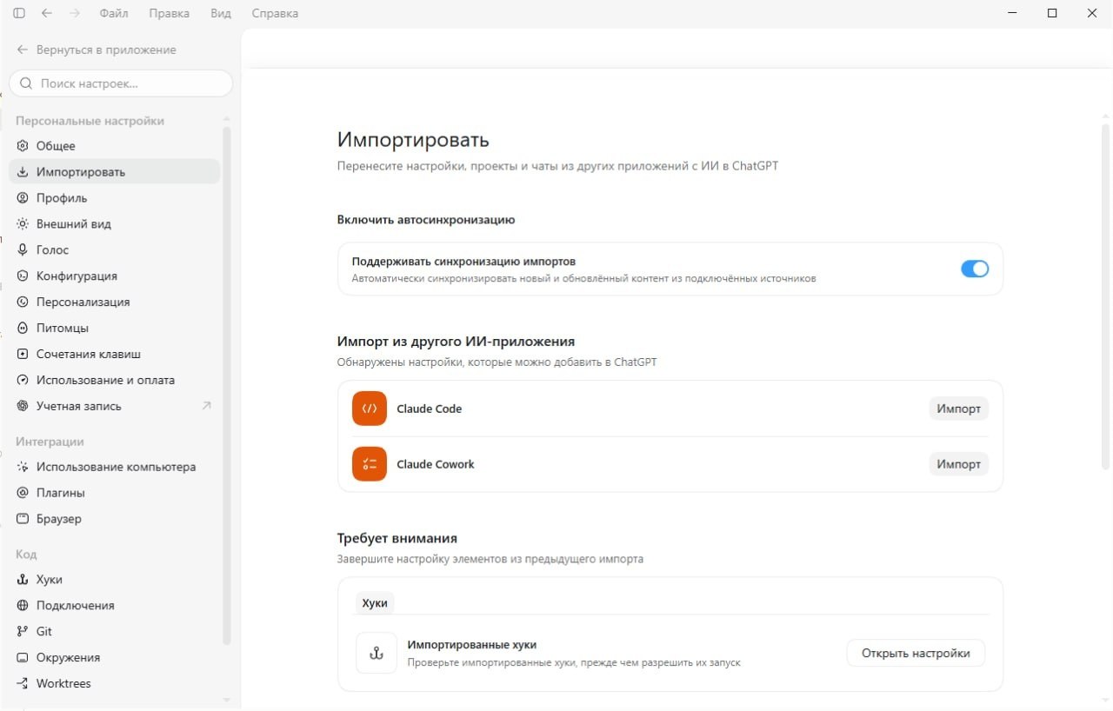Click the Импортировать page heading

[413, 140]
